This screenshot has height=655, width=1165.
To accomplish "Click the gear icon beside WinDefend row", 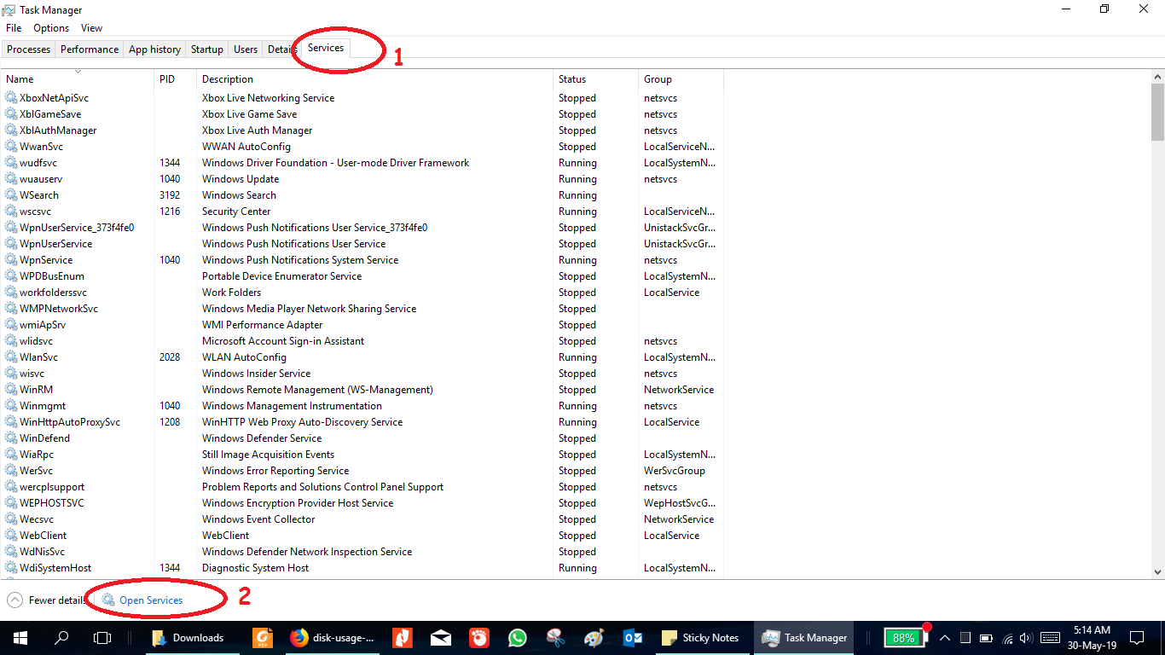I will 11,438.
